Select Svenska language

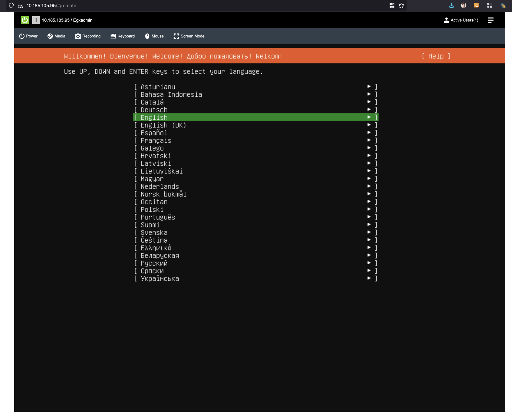(x=255, y=232)
